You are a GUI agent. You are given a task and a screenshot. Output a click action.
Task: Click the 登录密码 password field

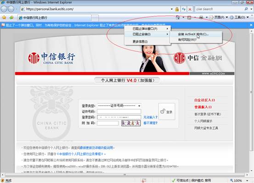tap(119, 117)
